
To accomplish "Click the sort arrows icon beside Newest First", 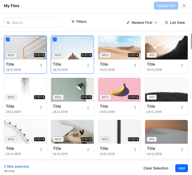I will [128, 23].
